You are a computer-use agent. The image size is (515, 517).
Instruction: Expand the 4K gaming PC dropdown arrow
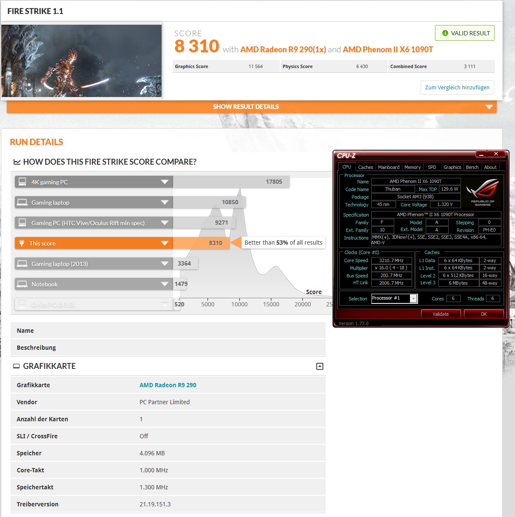(x=165, y=182)
